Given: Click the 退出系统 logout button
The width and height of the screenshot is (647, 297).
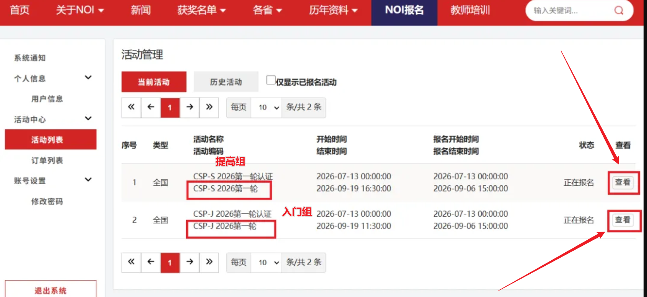Looking at the screenshot, I should 50,290.
